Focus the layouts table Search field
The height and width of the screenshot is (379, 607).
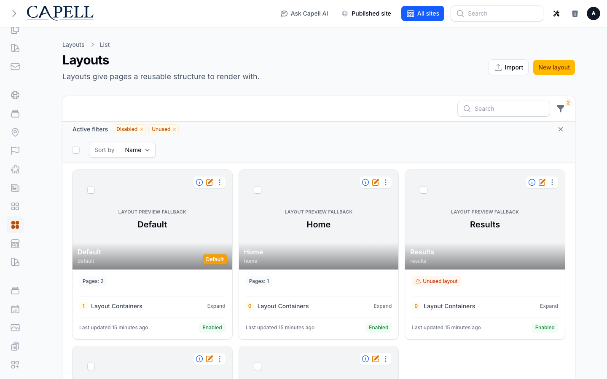[504, 109]
